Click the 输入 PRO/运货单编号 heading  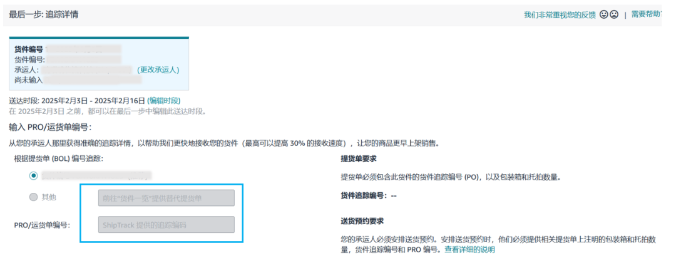pos(51,127)
